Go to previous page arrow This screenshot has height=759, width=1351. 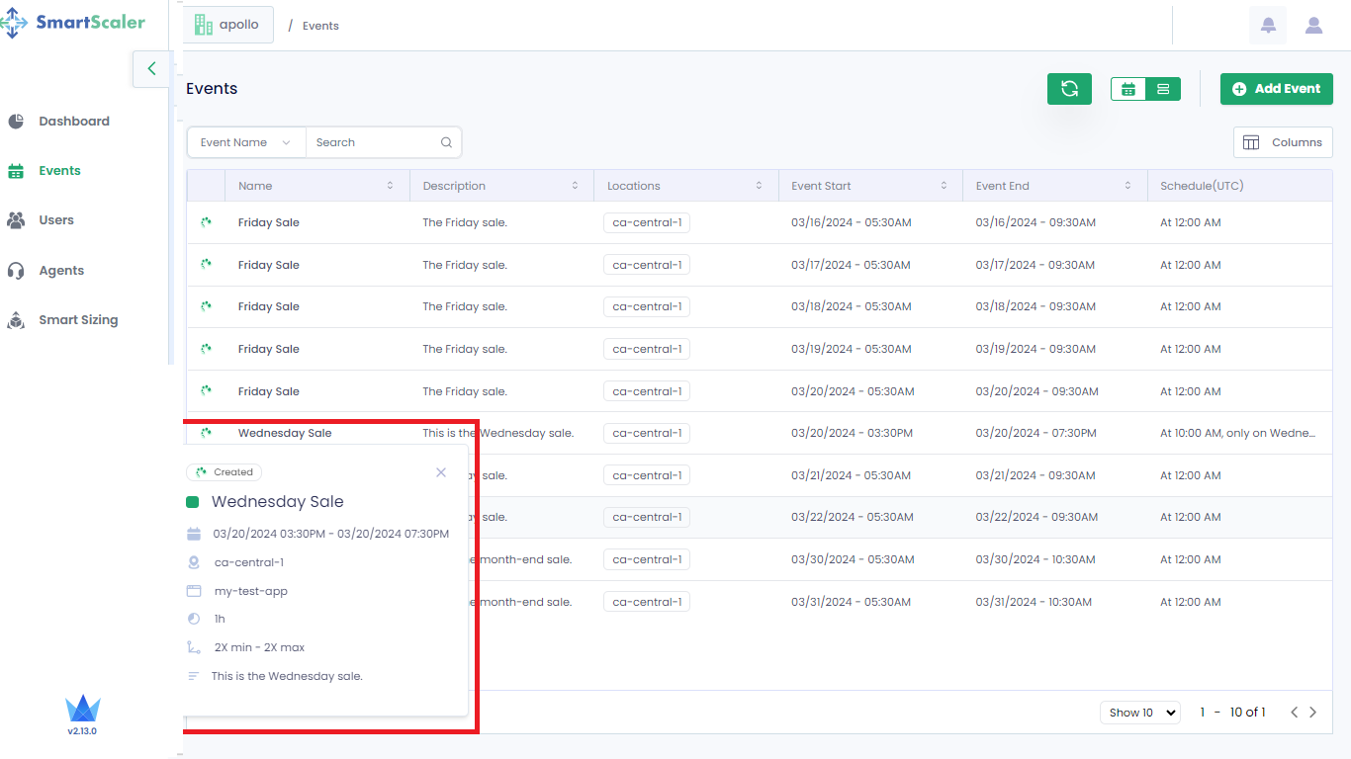tap(1294, 713)
